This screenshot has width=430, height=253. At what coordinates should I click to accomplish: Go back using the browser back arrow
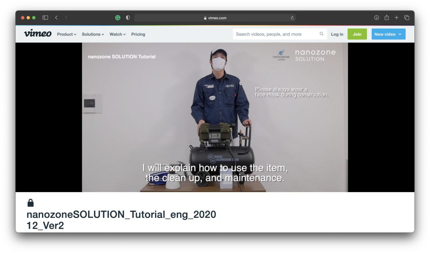(x=56, y=18)
